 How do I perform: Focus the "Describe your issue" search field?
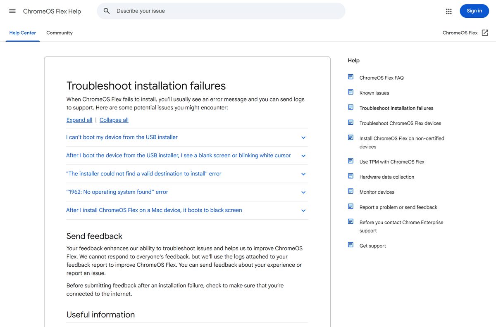(x=221, y=11)
